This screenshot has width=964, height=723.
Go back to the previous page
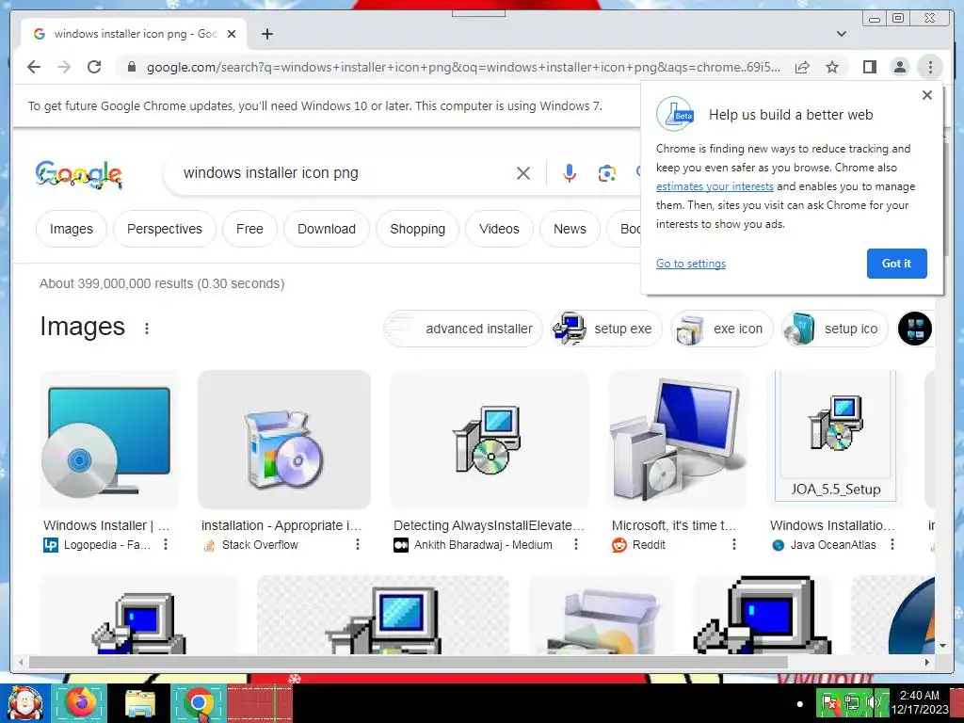click(x=34, y=67)
